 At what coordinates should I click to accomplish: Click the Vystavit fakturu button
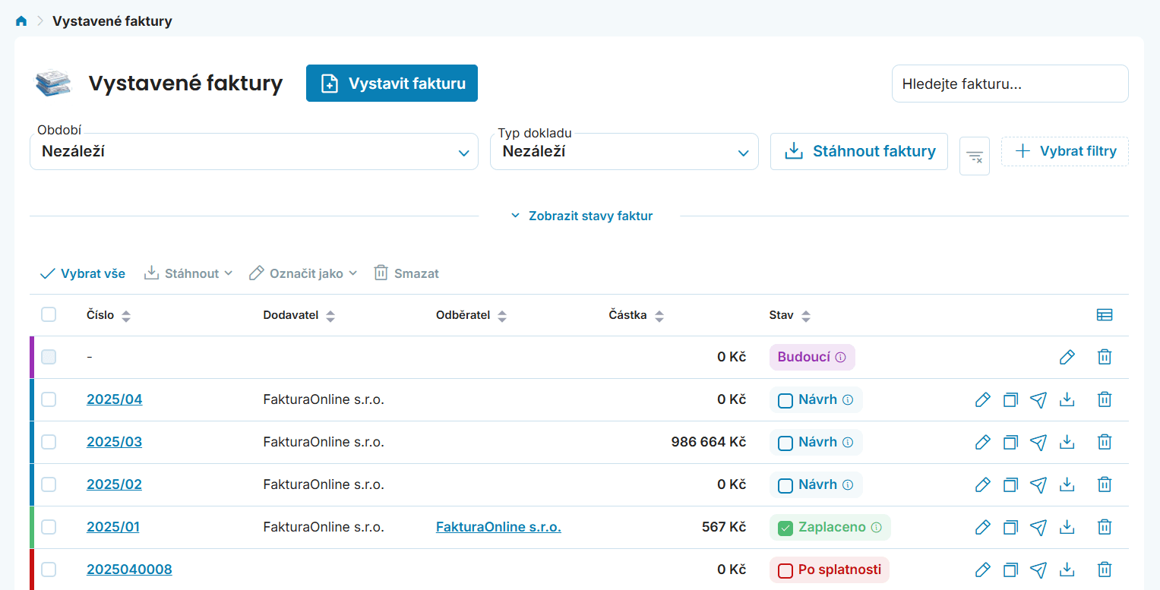tap(392, 84)
